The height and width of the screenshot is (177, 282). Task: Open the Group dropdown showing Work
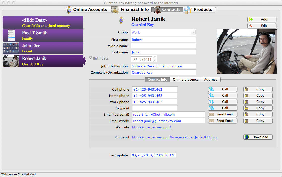coord(163,32)
